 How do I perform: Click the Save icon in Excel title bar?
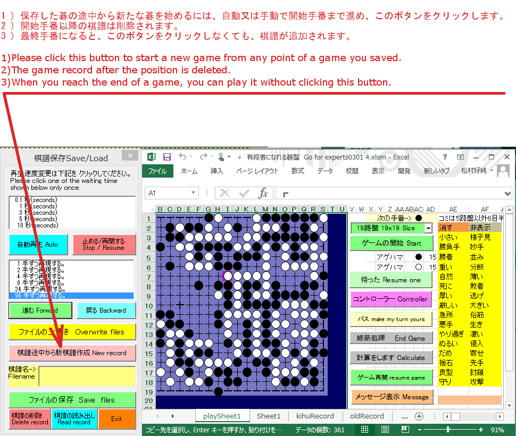pos(167,157)
